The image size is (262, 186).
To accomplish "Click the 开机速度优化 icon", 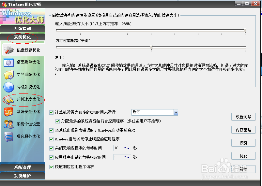I will [x=8, y=100].
